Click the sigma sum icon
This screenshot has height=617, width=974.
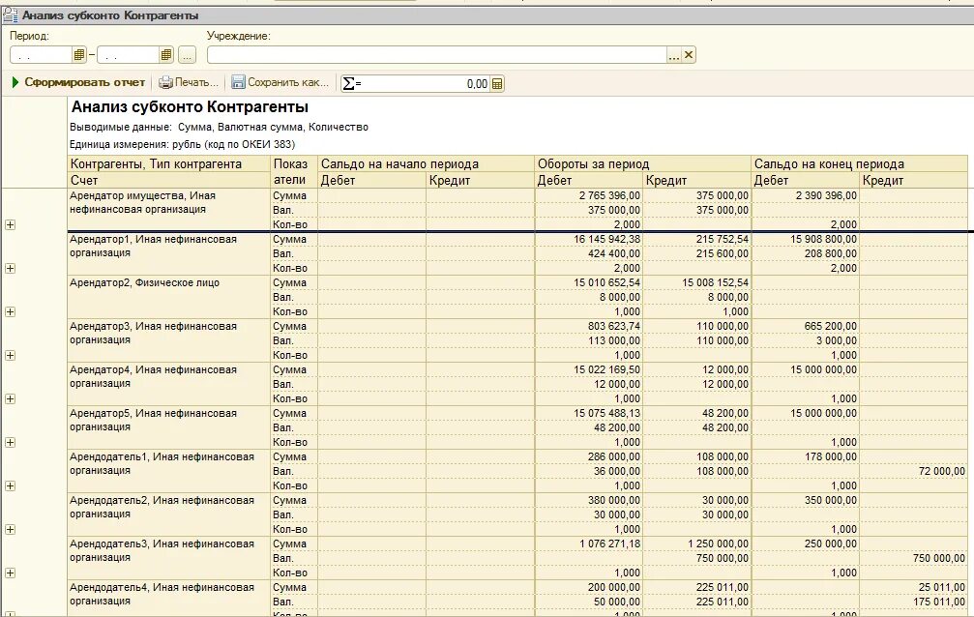[x=351, y=83]
